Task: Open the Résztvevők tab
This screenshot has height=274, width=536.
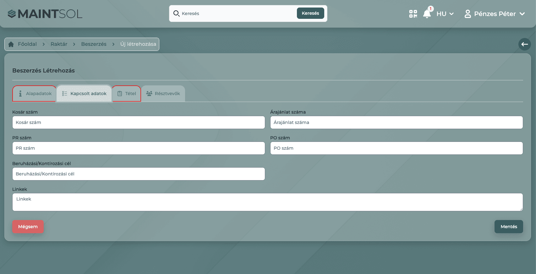Action: point(163,94)
